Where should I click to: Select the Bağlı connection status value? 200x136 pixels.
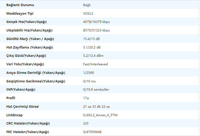point(87,5)
